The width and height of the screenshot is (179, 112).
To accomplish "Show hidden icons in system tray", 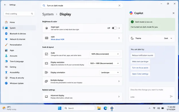I will [149, 108].
